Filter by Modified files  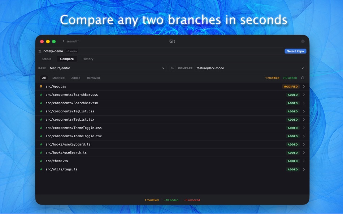point(58,78)
